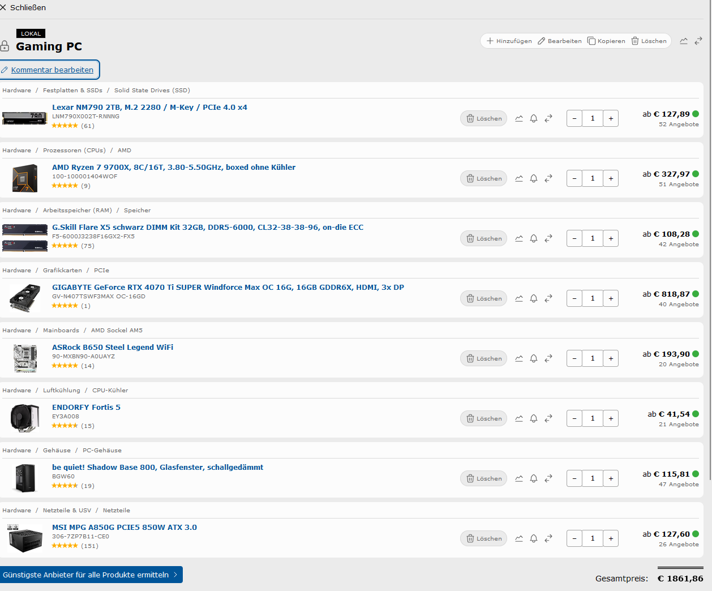
Task: Set price alert bell for ASRock B650
Action: click(534, 358)
